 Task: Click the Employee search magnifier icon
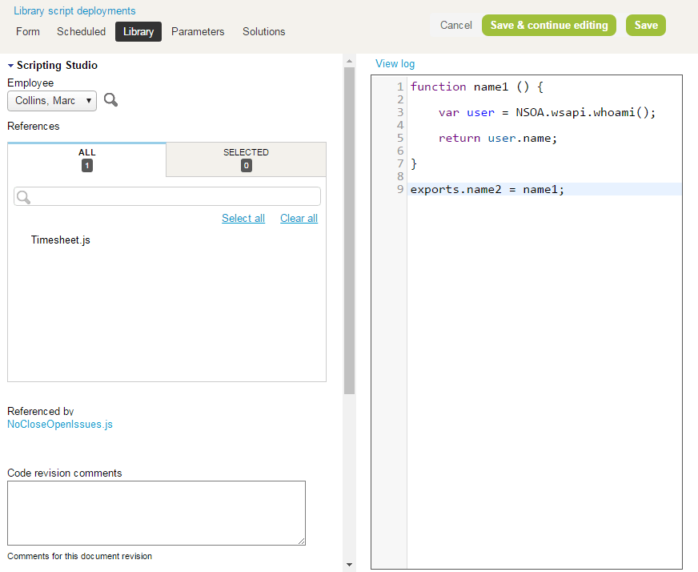[x=110, y=100]
